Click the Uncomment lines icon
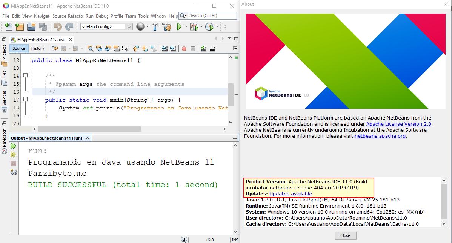Screen dimensions: 452x243 [x=212, y=49]
